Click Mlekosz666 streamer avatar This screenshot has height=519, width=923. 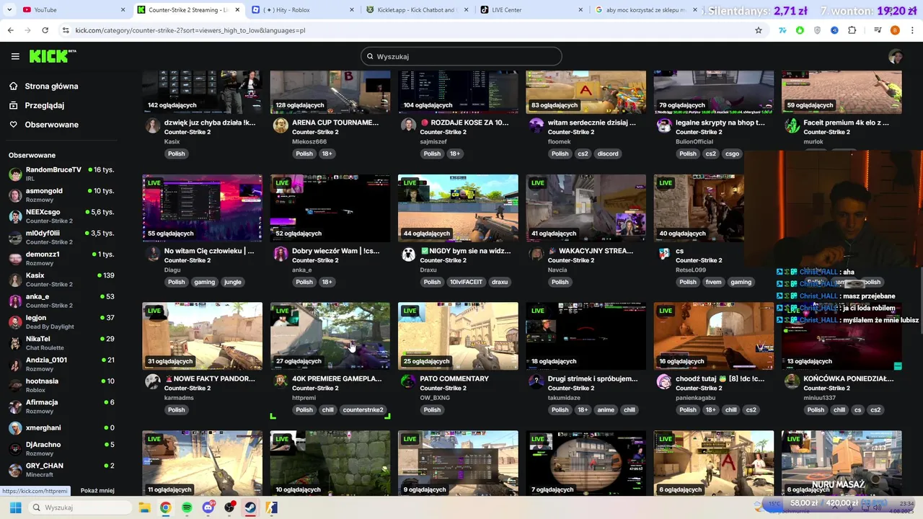(x=281, y=125)
